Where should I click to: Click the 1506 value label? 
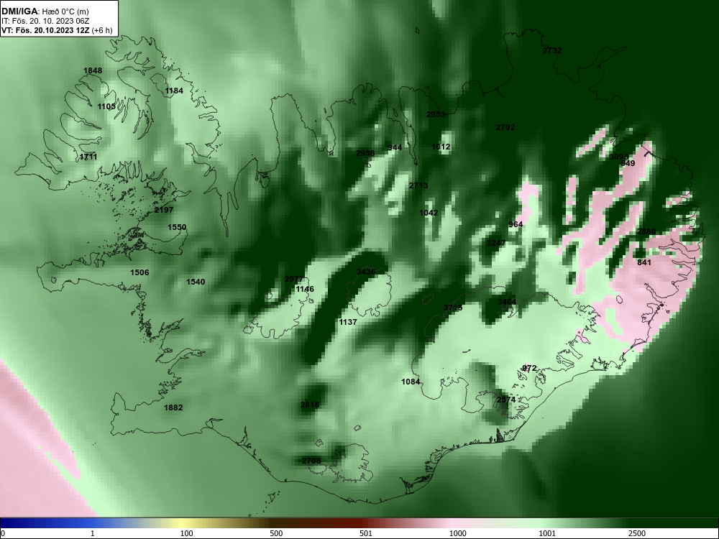coord(139,272)
